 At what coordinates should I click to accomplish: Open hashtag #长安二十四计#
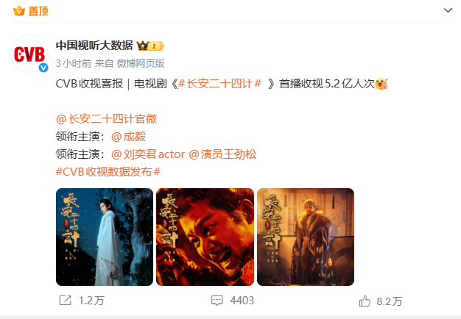click(x=219, y=84)
